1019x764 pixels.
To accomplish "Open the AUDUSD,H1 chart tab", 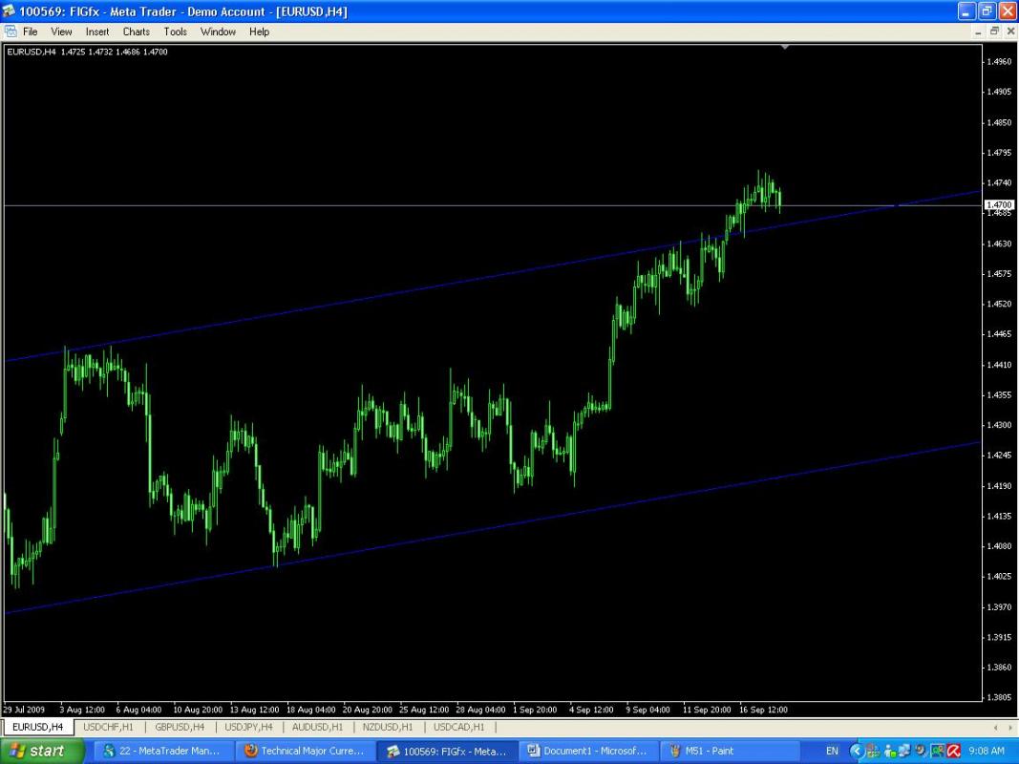I will [317, 727].
